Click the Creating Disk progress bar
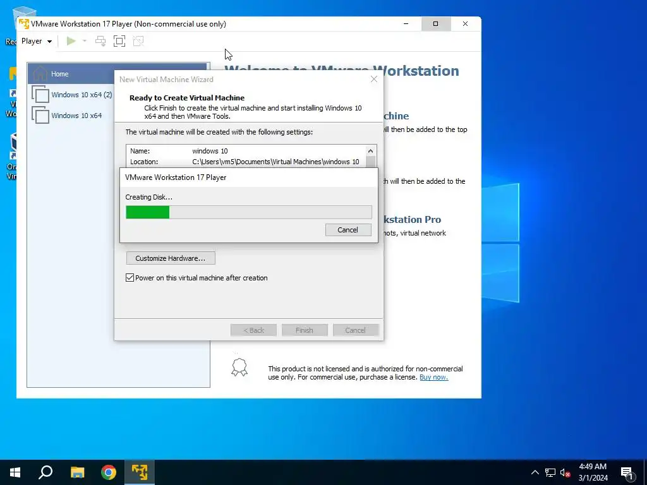The height and width of the screenshot is (485, 647). [248, 212]
